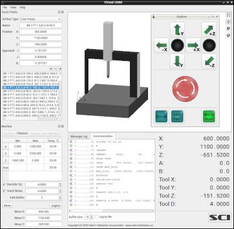Click the lower sphere view-mode icon
Viewport: 234px width, 229px height.
tap(228, 35)
